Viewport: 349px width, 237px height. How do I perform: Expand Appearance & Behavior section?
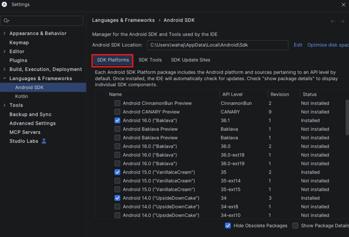4,33
